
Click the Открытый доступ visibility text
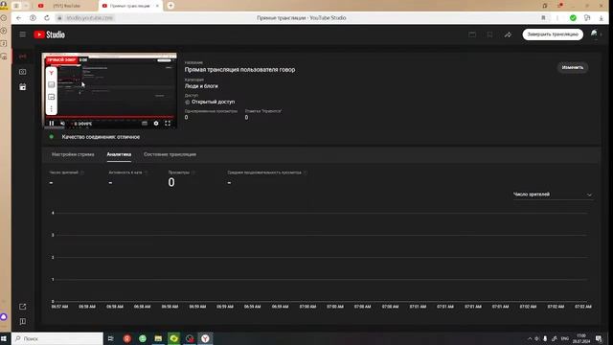click(213, 102)
